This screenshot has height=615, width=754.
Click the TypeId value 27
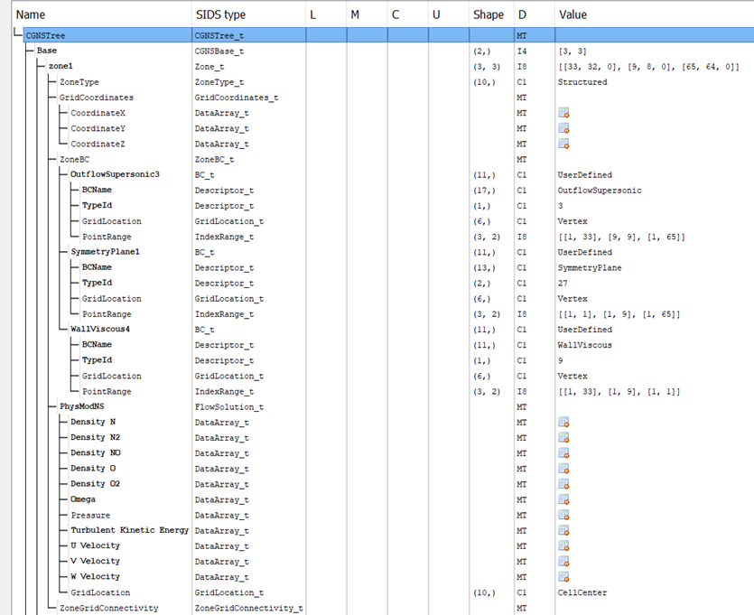[563, 284]
